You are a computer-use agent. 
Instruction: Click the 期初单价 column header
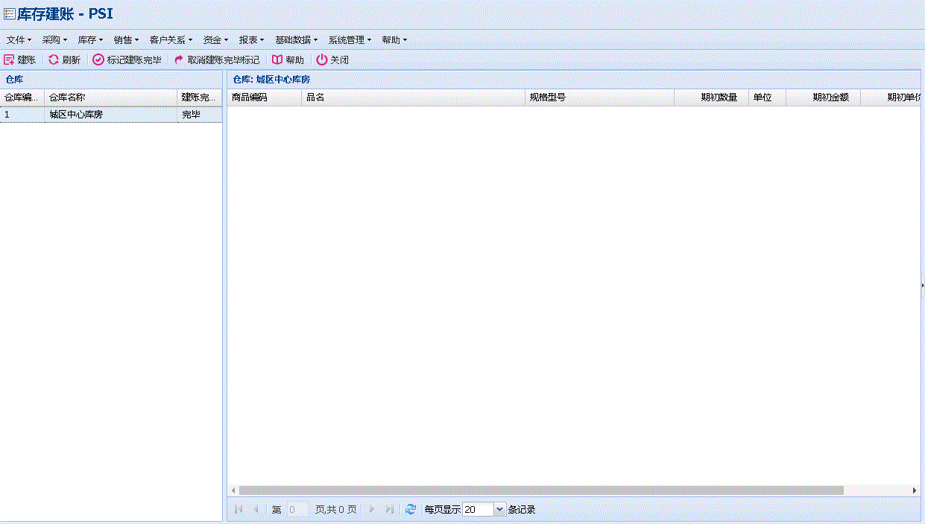tap(891, 98)
